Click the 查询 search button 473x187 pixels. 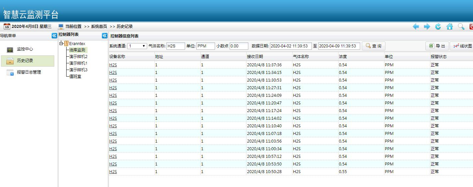click(373, 46)
